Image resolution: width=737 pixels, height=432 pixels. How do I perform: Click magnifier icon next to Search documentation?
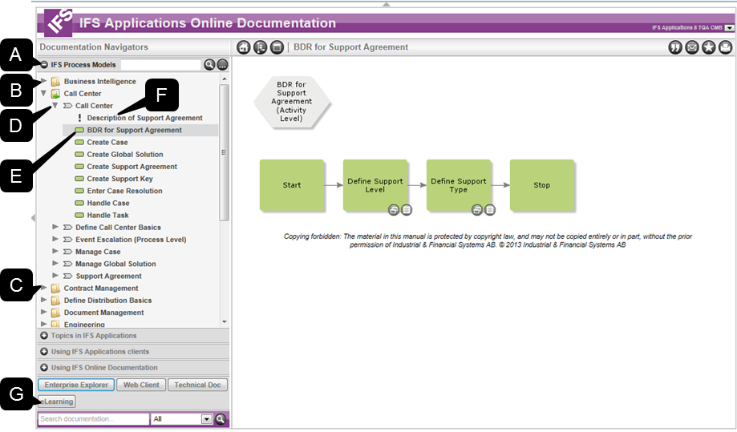point(221,419)
